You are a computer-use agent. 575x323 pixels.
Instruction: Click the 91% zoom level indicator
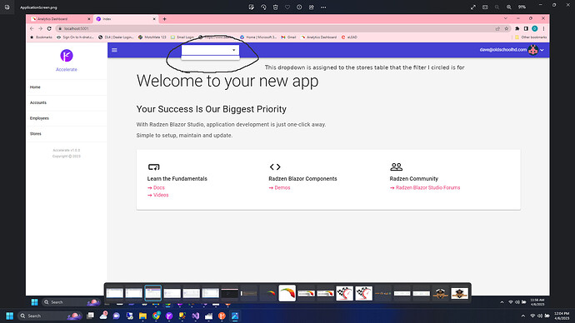(522, 7)
